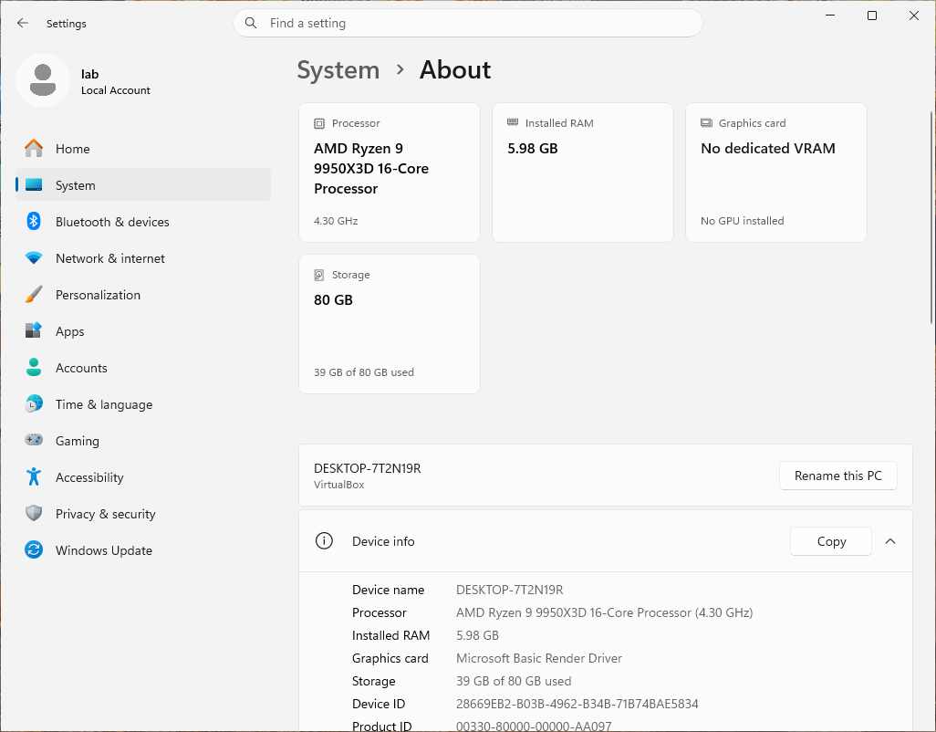The width and height of the screenshot is (936, 732).
Task: Click the Network wifi icon
Action: [x=34, y=258]
